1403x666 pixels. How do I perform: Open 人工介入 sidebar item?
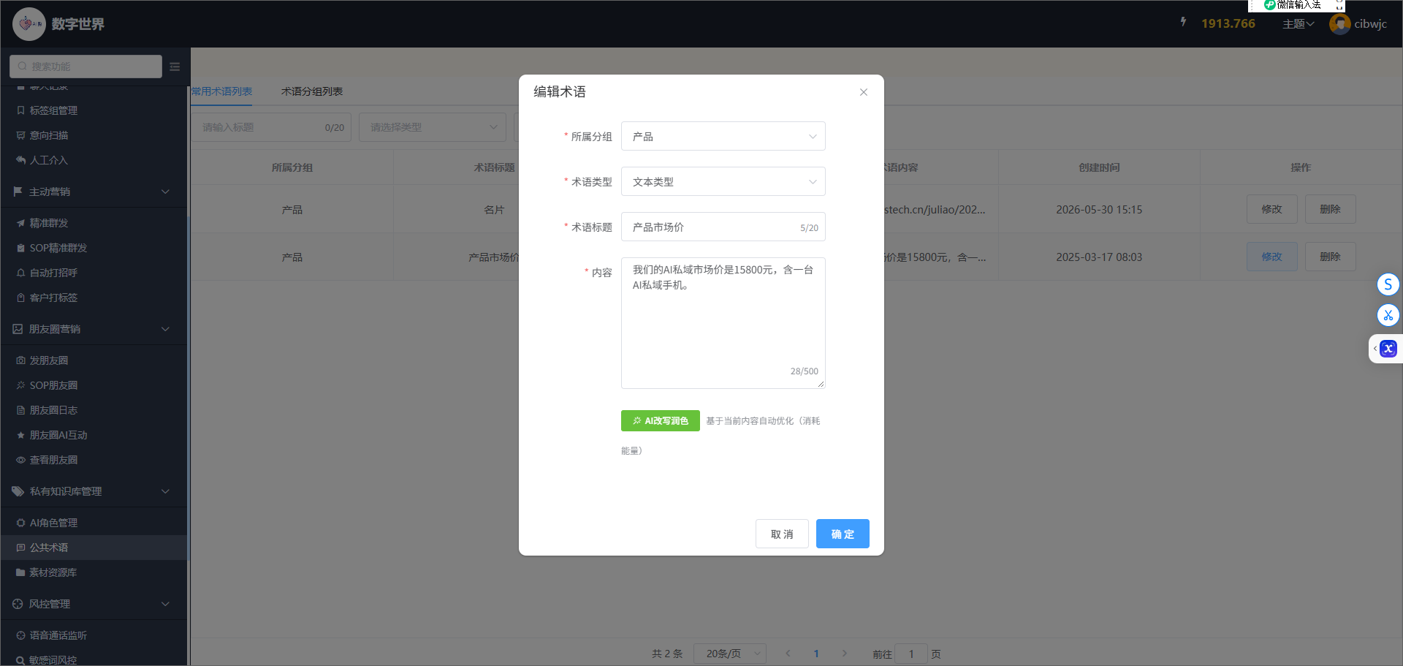tap(48, 160)
